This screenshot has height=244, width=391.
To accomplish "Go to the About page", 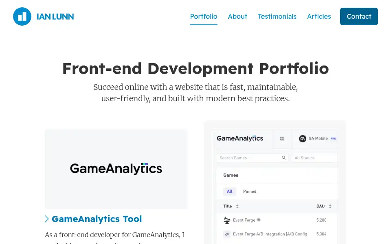I will pos(237,16).
